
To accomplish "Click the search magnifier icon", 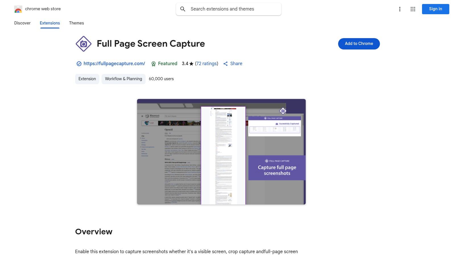I will 183,9.
